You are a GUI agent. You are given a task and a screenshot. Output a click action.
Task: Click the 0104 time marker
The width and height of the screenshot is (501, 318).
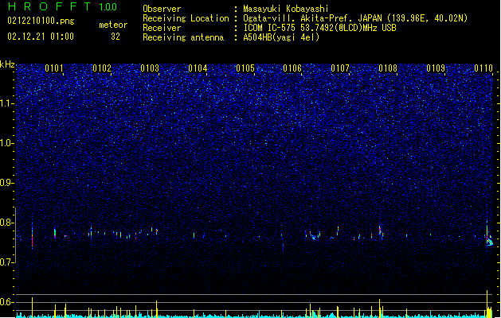tap(198, 68)
